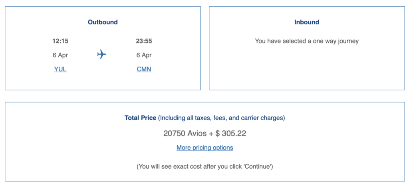Open the YUL departure airport link
The height and width of the screenshot is (185, 409).
[x=60, y=69]
